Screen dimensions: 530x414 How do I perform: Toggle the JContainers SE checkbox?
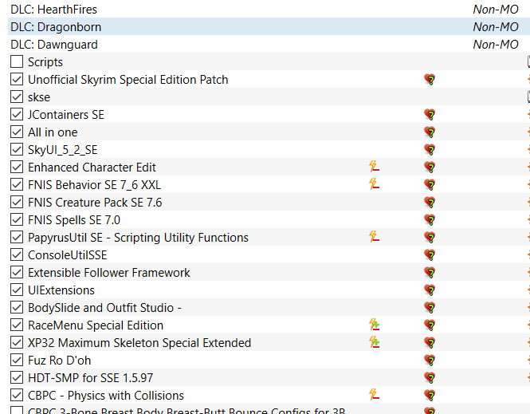coord(17,115)
